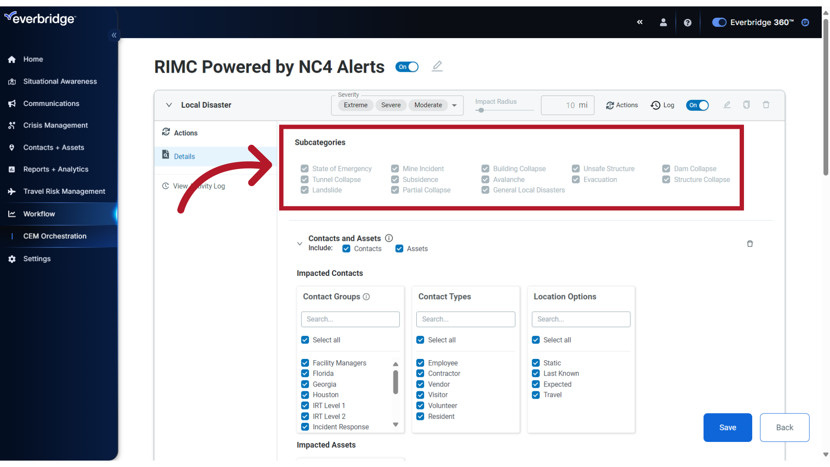Click the Everbridge logo

(x=40, y=18)
